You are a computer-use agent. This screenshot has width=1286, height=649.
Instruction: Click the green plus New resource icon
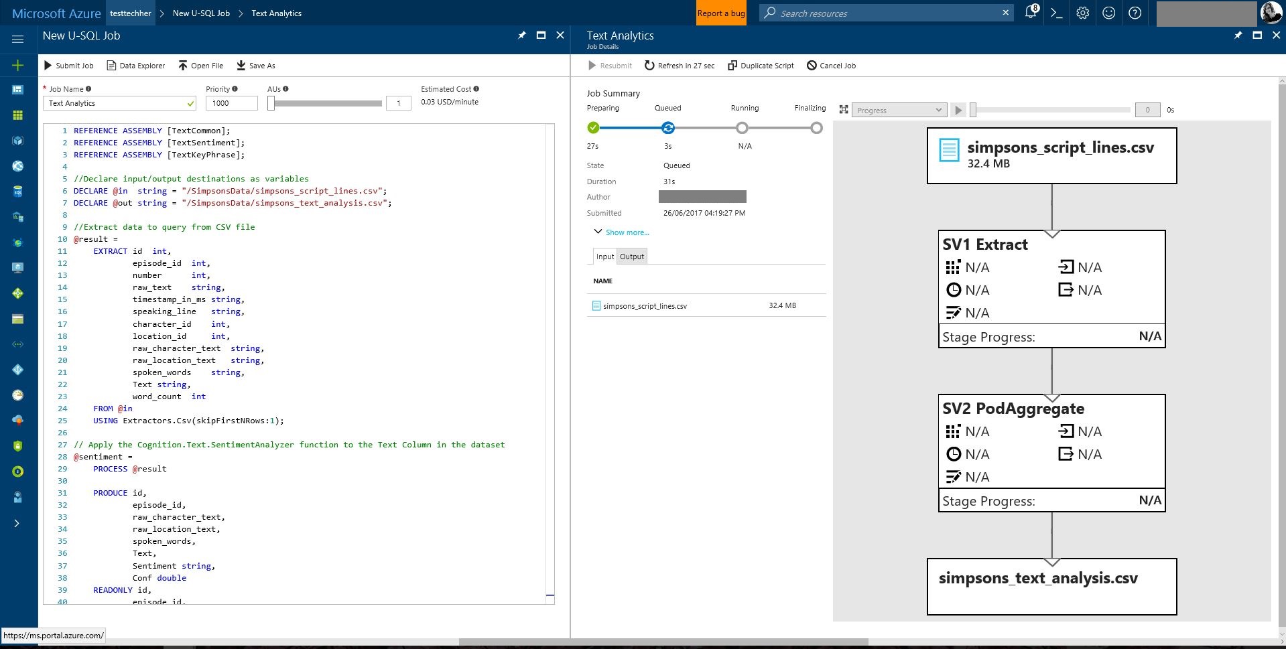pyautogui.click(x=18, y=65)
